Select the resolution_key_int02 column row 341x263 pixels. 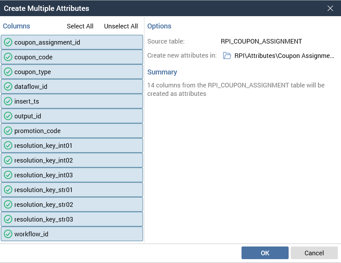72,160
